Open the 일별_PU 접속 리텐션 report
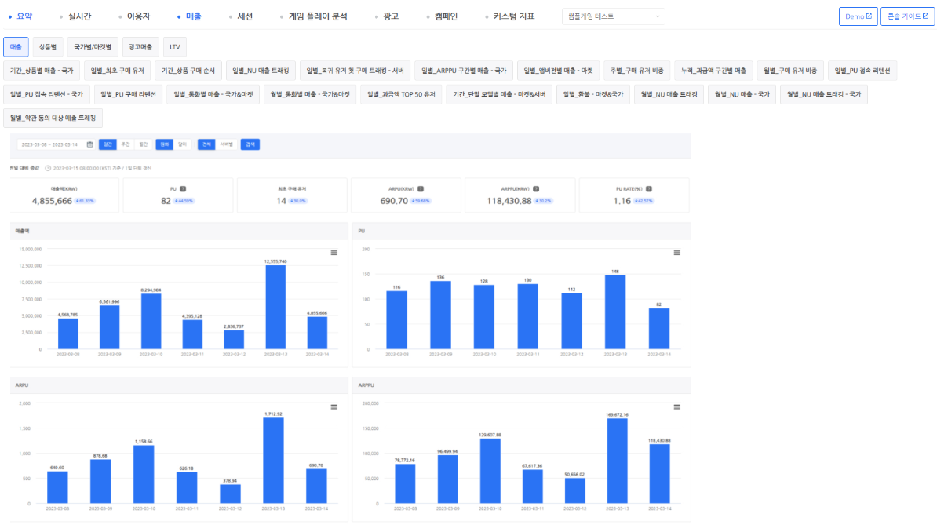The height and width of the screenshot is (525, 937). coord(862,71)
